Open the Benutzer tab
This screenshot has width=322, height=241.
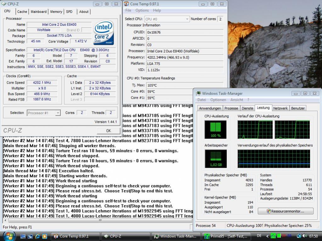(x=298, y=108)
